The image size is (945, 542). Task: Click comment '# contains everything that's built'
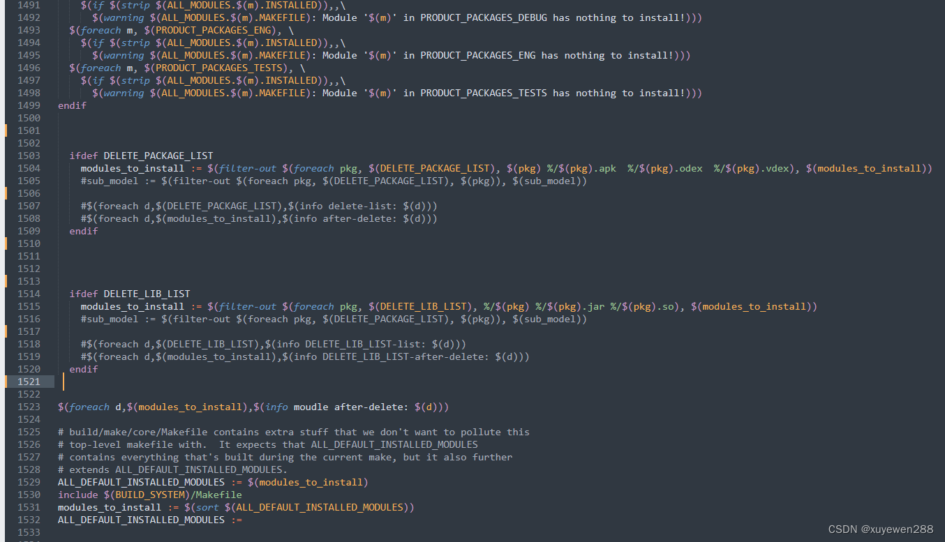tap(156, 457)
